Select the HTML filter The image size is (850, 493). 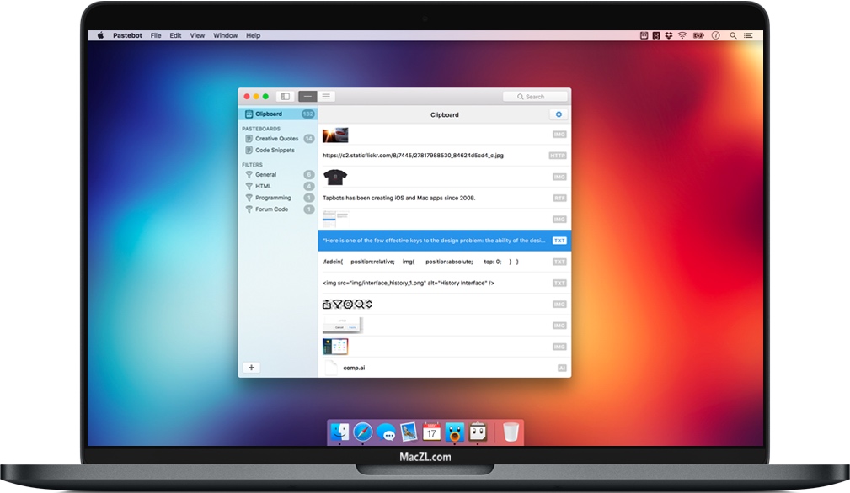278,186
